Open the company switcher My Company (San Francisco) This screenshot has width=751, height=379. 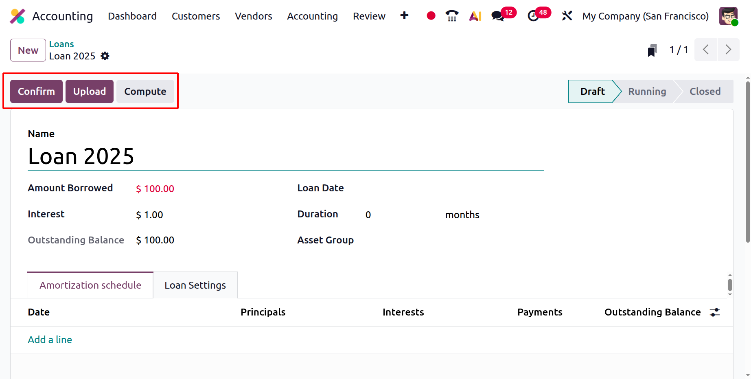coord(645,16)
